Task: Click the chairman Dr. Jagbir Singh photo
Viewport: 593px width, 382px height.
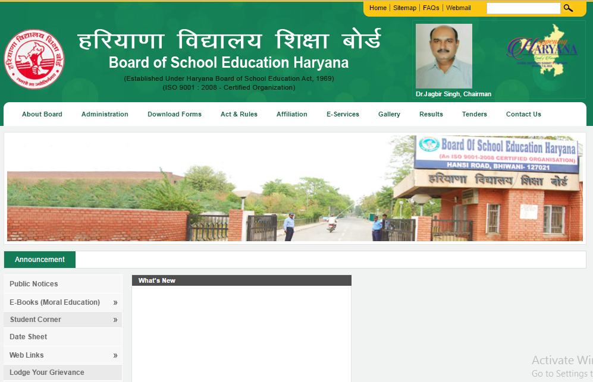Action: click(x=444, y=56)
